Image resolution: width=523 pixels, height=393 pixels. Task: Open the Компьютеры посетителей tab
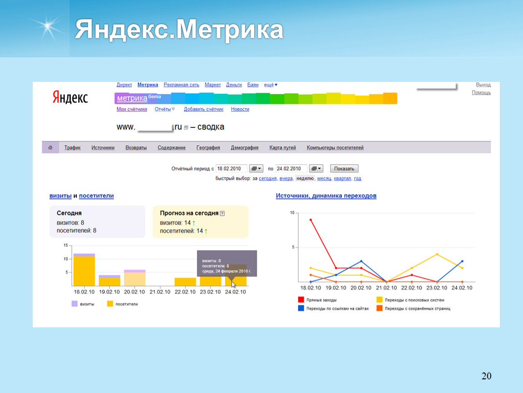coord(335,147)
